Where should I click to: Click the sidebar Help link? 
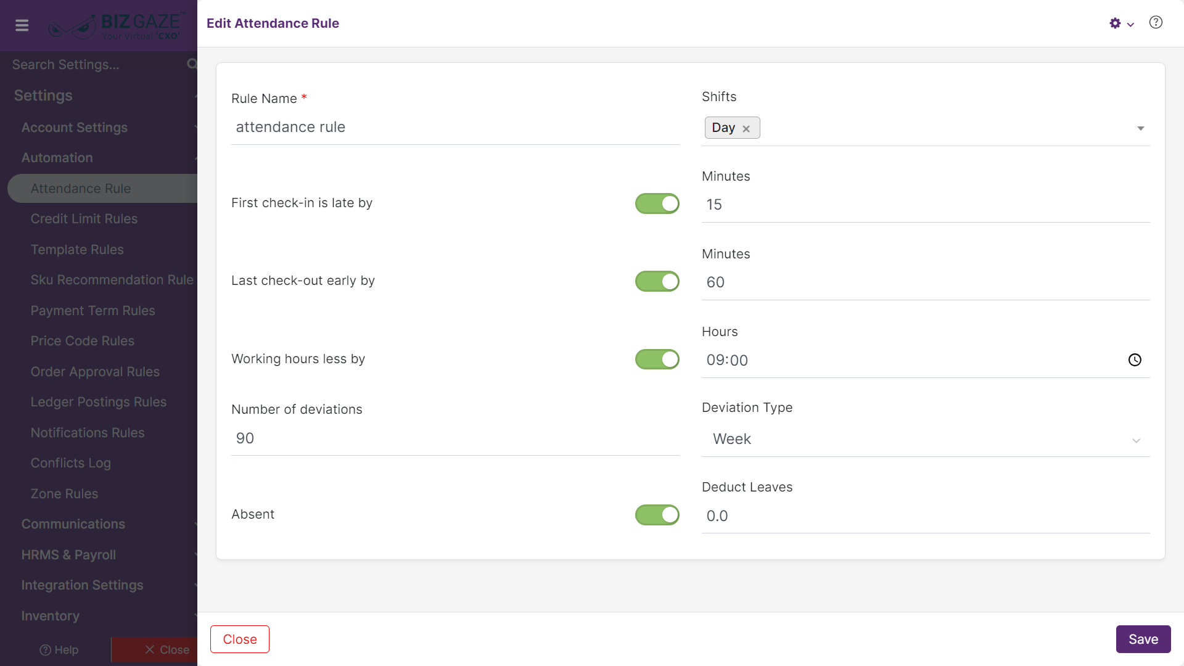click(x=59, y=650)
